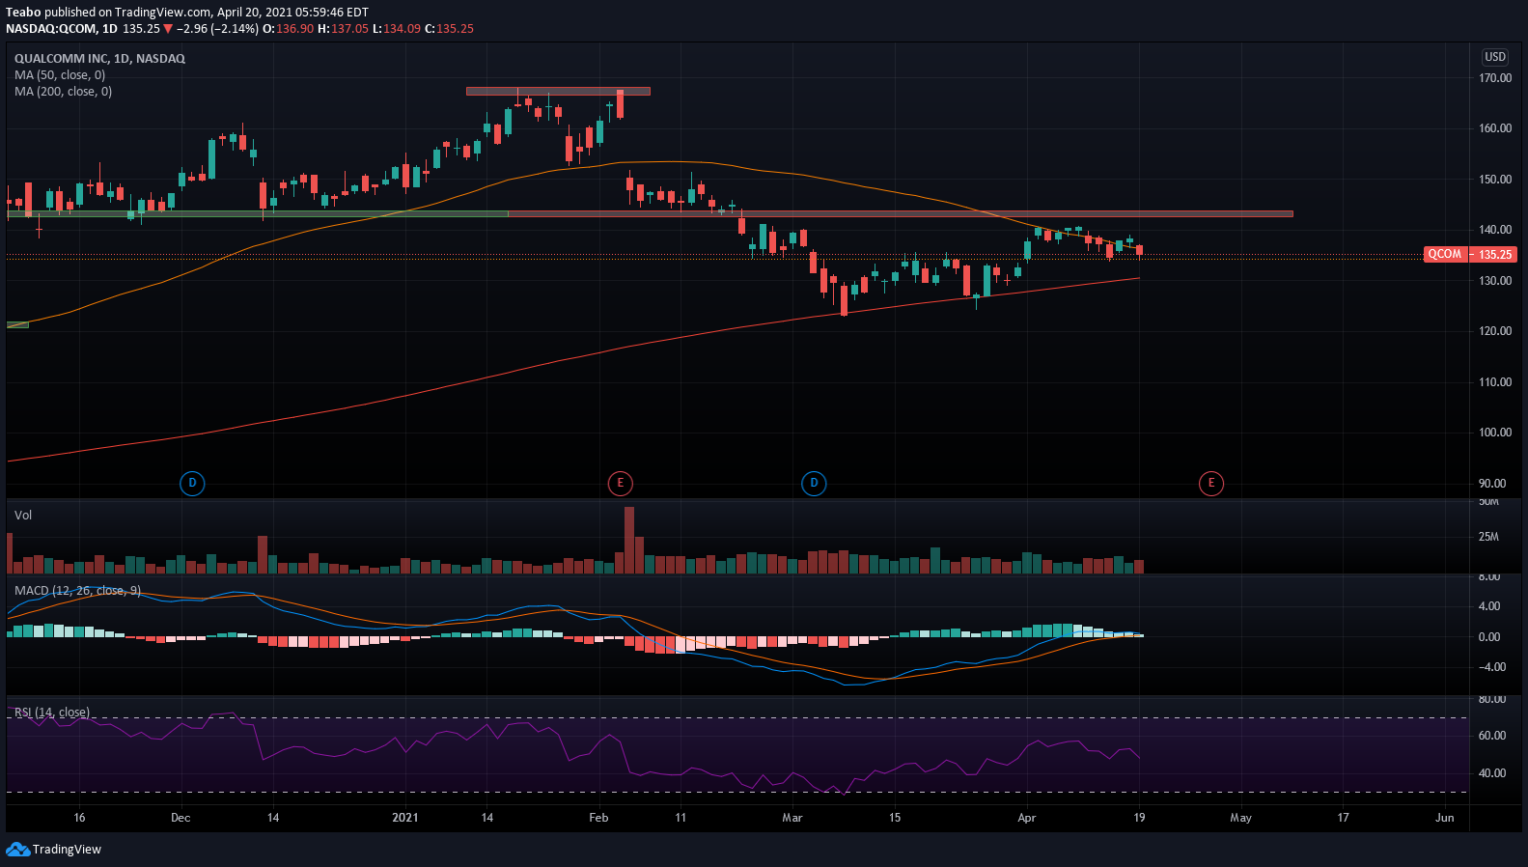The image size is (1528, 867).
Task: Click the 135.25 current price label
Action: pyautogui.click(x=1495, y=255)
